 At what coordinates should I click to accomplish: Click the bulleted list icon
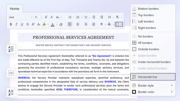click(70, 17)
